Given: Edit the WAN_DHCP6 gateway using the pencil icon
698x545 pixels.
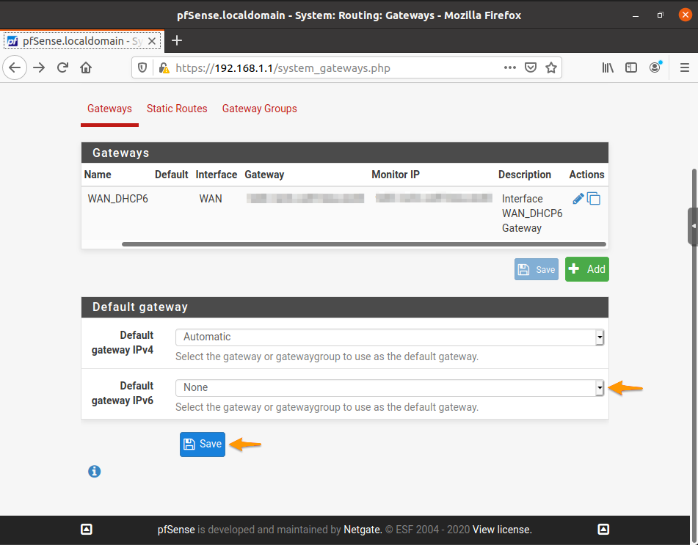Looking at the screenshot, I should [579, 198].
